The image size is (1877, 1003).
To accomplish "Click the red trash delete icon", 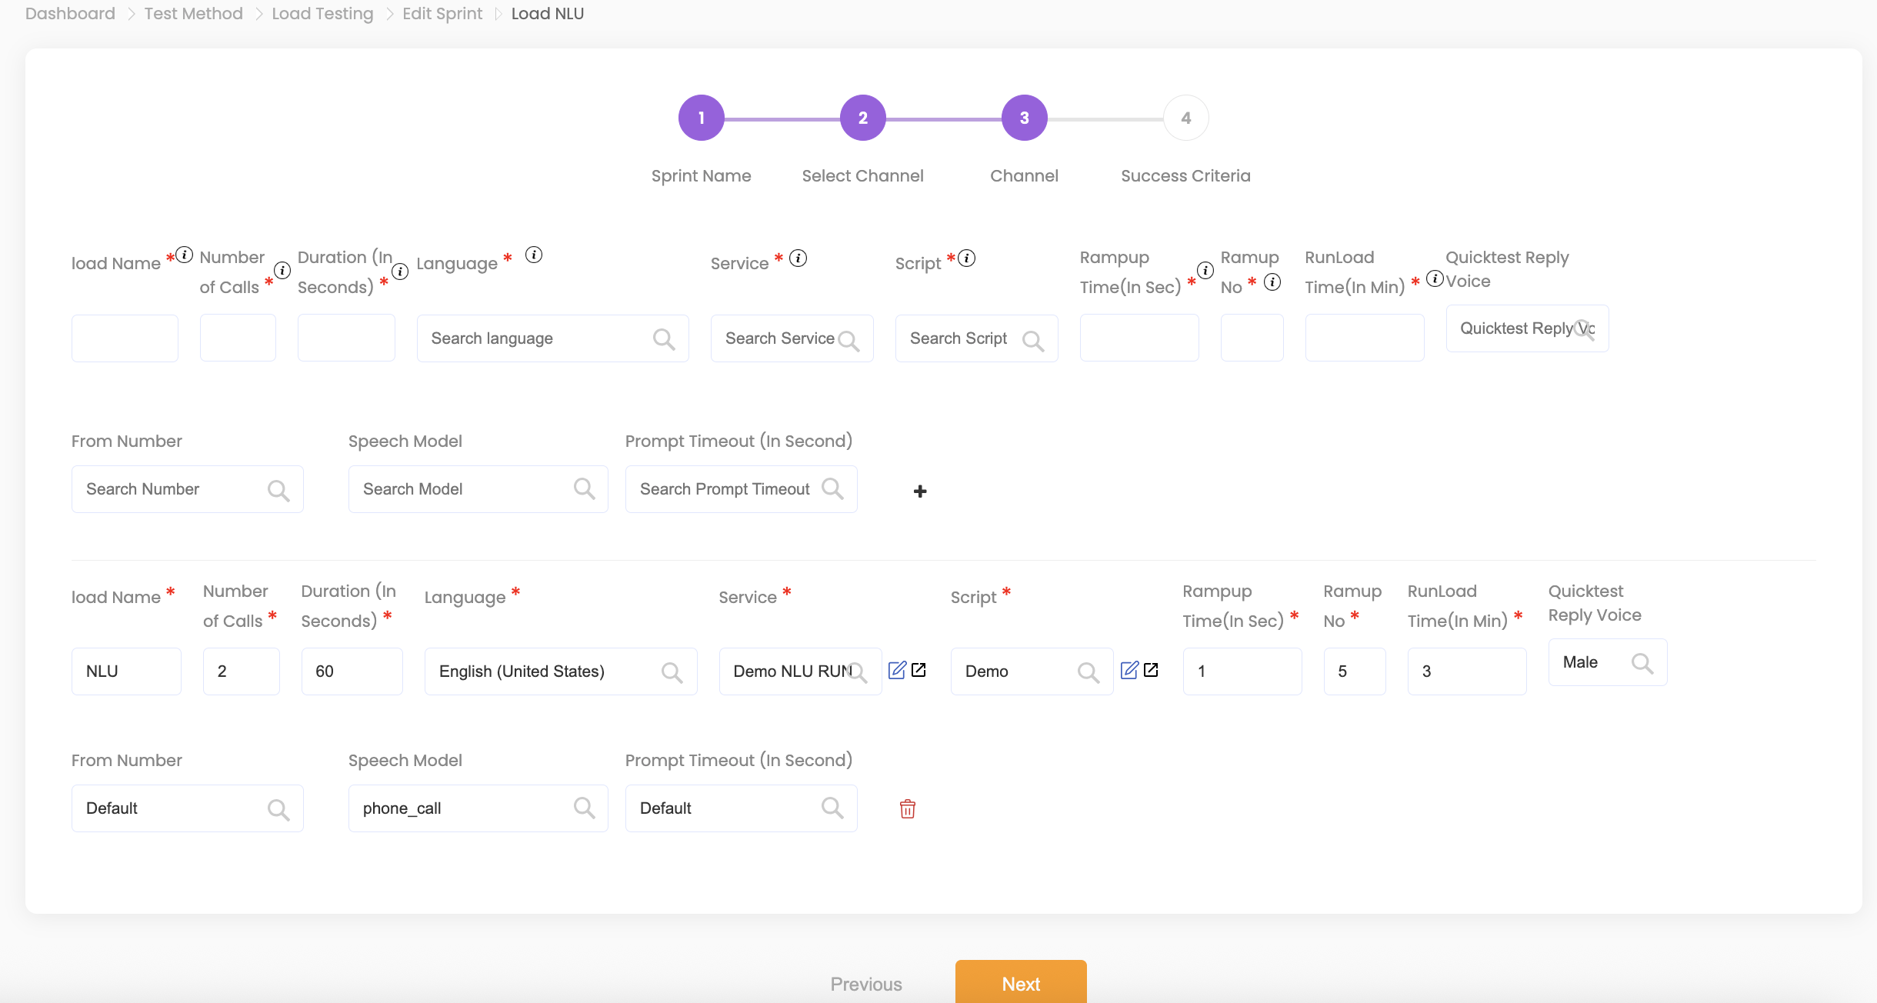I will tap(908, 808).
